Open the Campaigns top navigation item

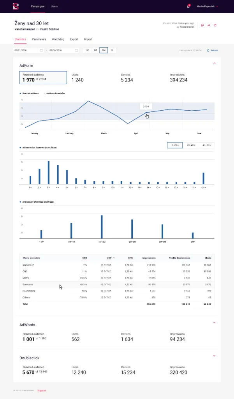coord(38,6)
